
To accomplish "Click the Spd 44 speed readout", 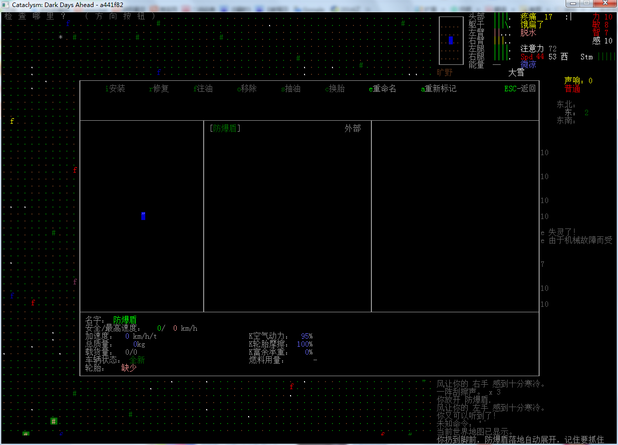I will point(532,57).
